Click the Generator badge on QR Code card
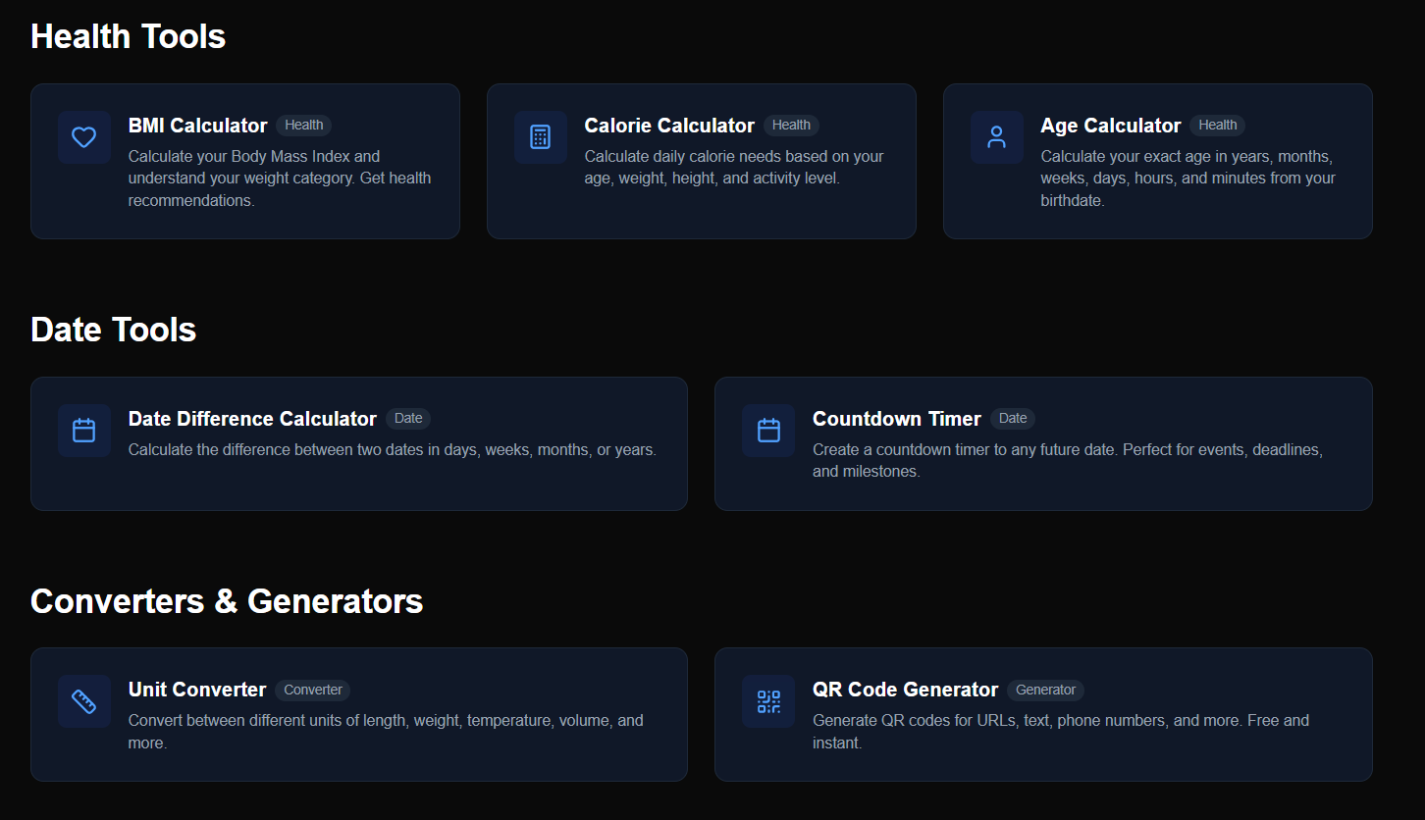This screenshot has height=820, width=1425. tap(1045, 690)
